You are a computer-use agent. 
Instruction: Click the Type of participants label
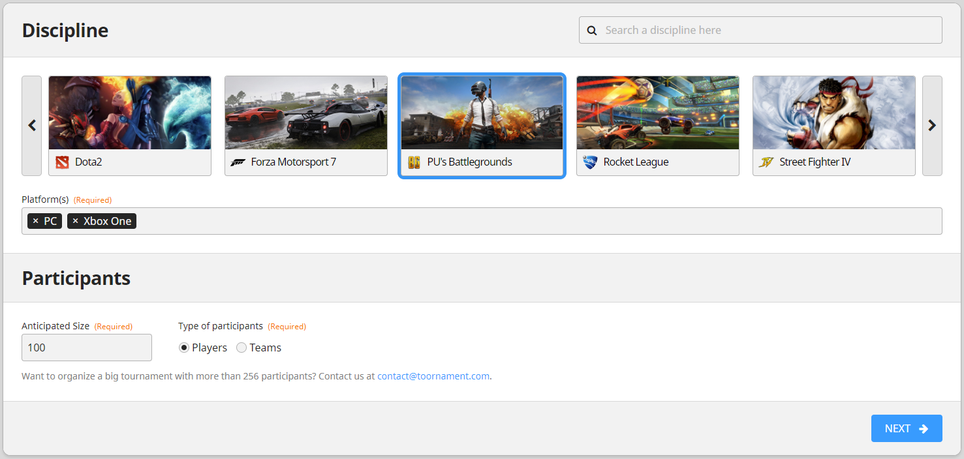click(221, 326)
